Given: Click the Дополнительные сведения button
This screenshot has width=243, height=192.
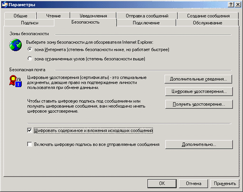Looking at the screenshot, I should click(x=198, y=79).
